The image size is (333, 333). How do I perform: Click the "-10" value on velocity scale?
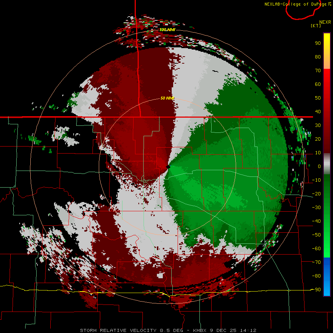click(316, 180)
